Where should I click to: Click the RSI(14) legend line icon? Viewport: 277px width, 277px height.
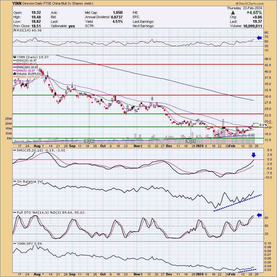pos(15,30)
